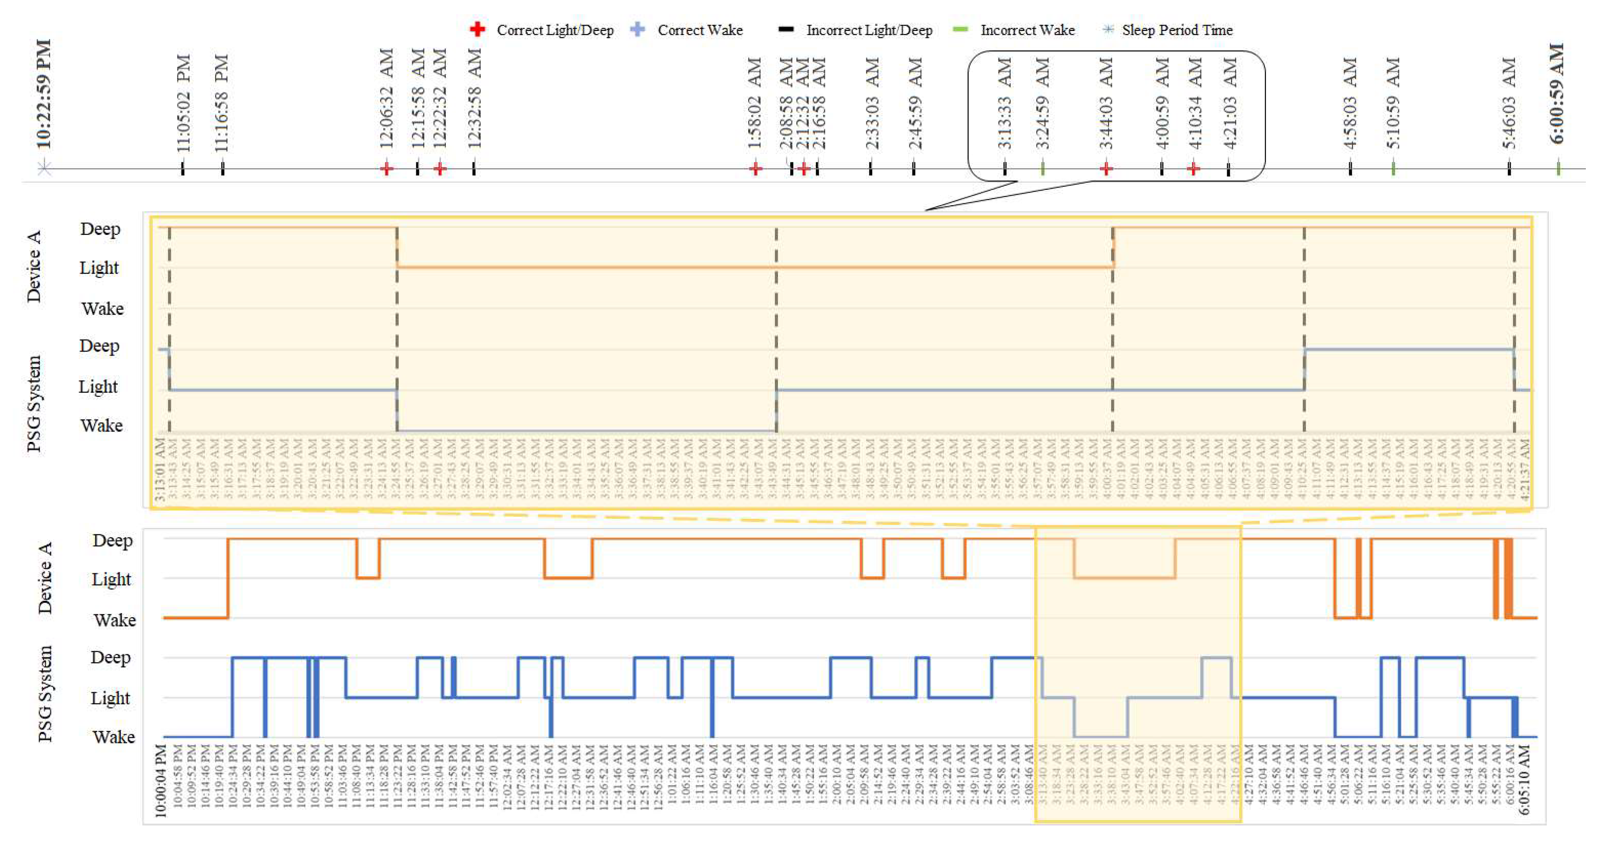Screen dimensions: 1608x844
Task: Click the blue plus Correct Wake legend icon
Action: click(638, 29)
